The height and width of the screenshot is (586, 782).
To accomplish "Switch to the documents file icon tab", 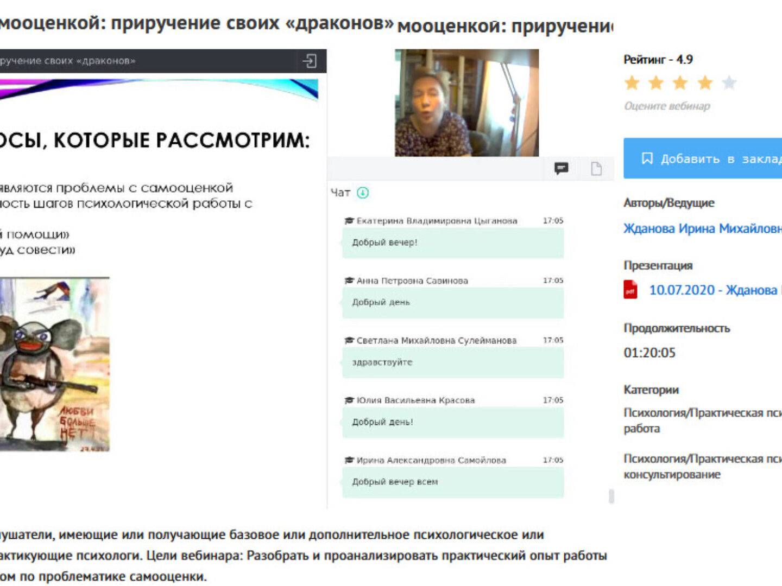I will pos(596,169).
